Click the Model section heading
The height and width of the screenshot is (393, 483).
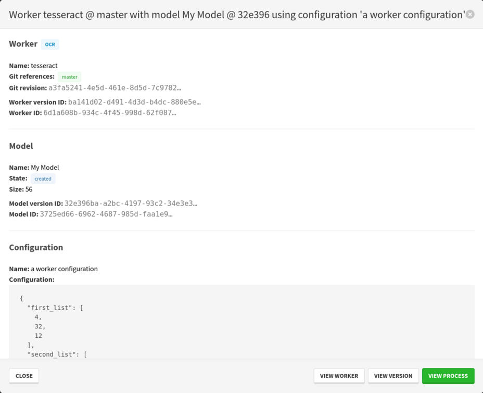21,146
